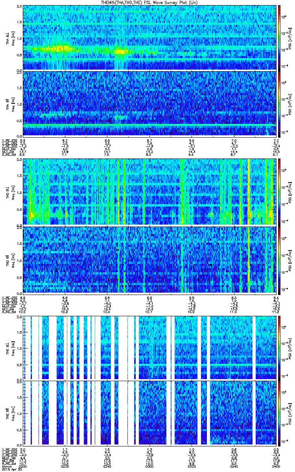Image resolution: width=295 pixels, height=472 pixels.
Task: Select the THA B-perpendicular axis label
Action: pyautogui.click(x=7, y=39)
